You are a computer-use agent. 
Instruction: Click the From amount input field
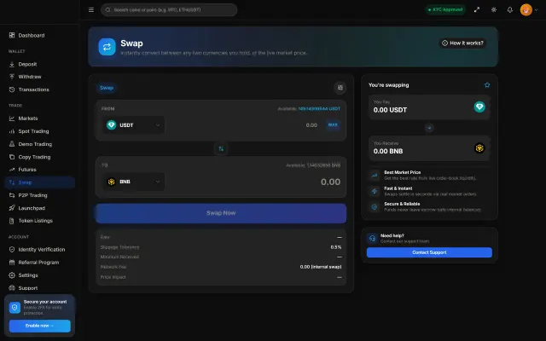244,125
